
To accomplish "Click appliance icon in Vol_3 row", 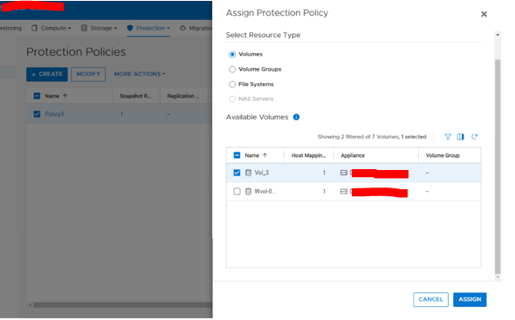I will click(x=344, y=173).
